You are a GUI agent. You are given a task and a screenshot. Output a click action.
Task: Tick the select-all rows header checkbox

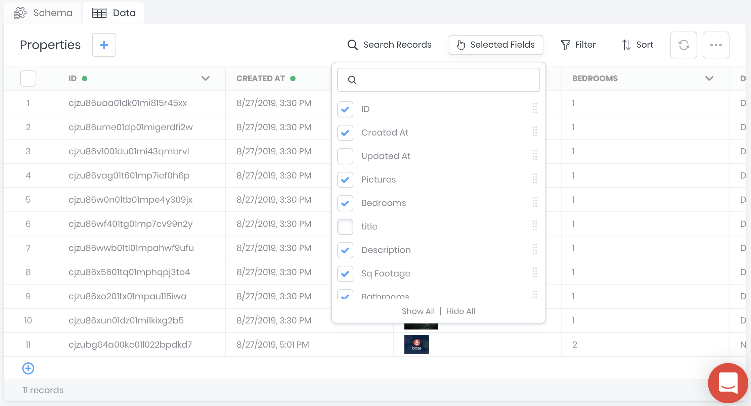pyautogui.click(x=28, y=79)
